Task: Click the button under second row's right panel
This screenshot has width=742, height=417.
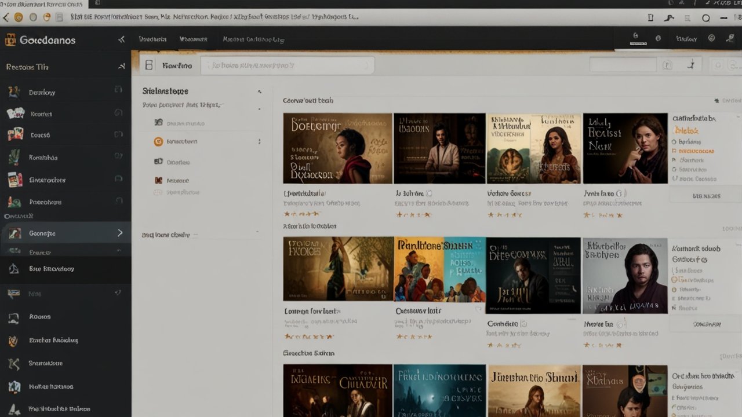Action: coord(705,324)
